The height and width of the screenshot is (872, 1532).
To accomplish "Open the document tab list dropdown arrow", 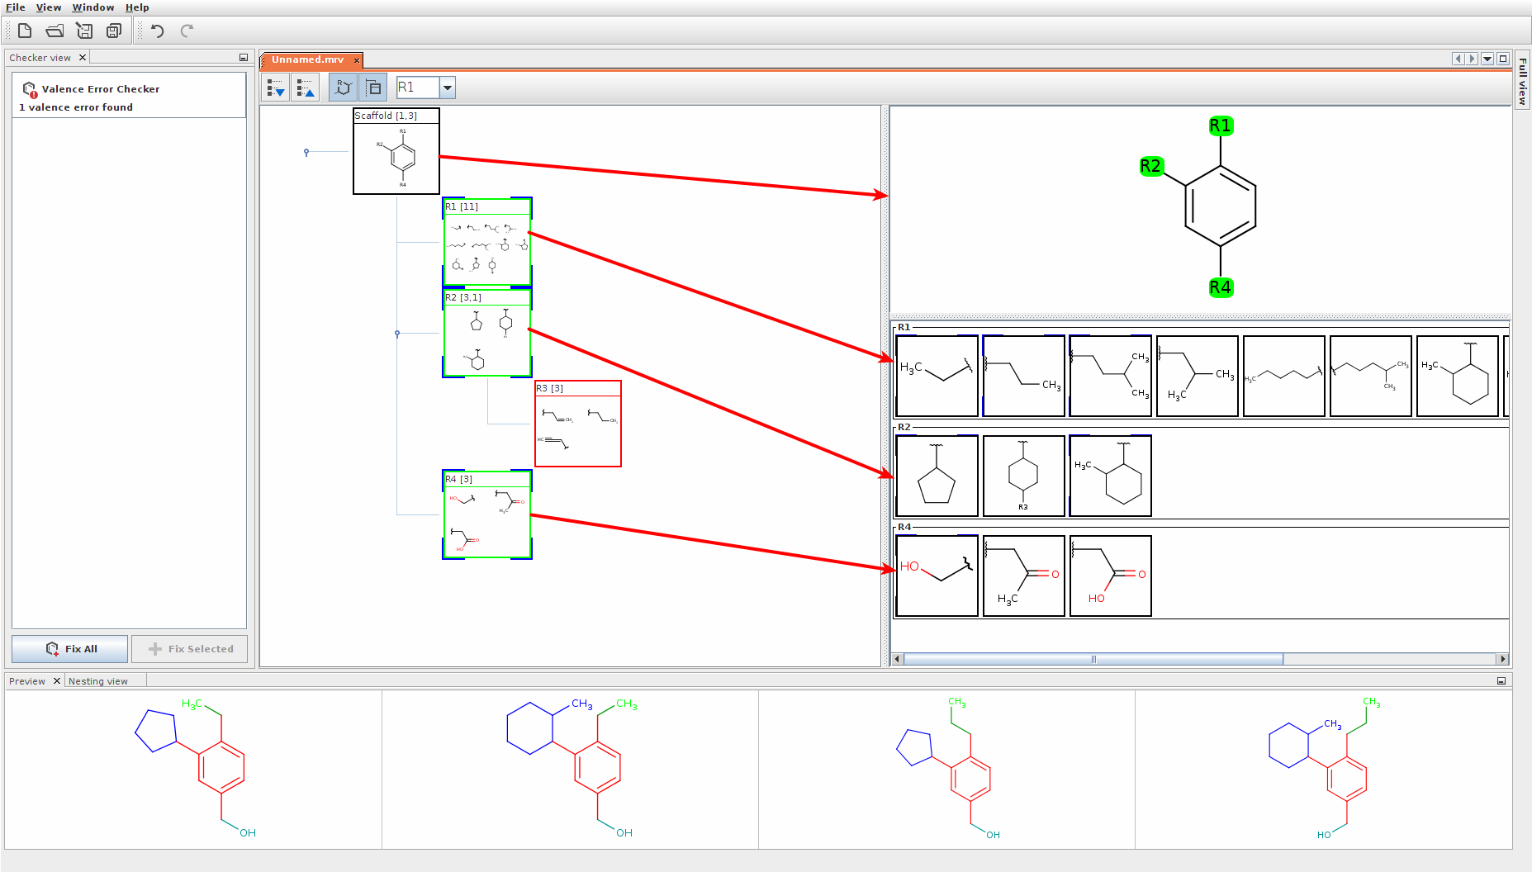I will coord(1487,59).
